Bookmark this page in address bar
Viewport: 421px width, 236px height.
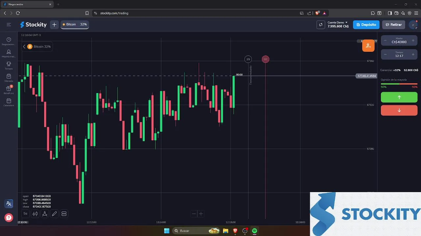tap(87, 13)
